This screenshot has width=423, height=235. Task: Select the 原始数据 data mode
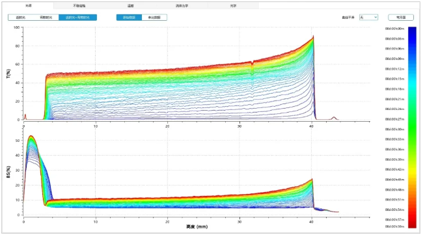(129, 18)
